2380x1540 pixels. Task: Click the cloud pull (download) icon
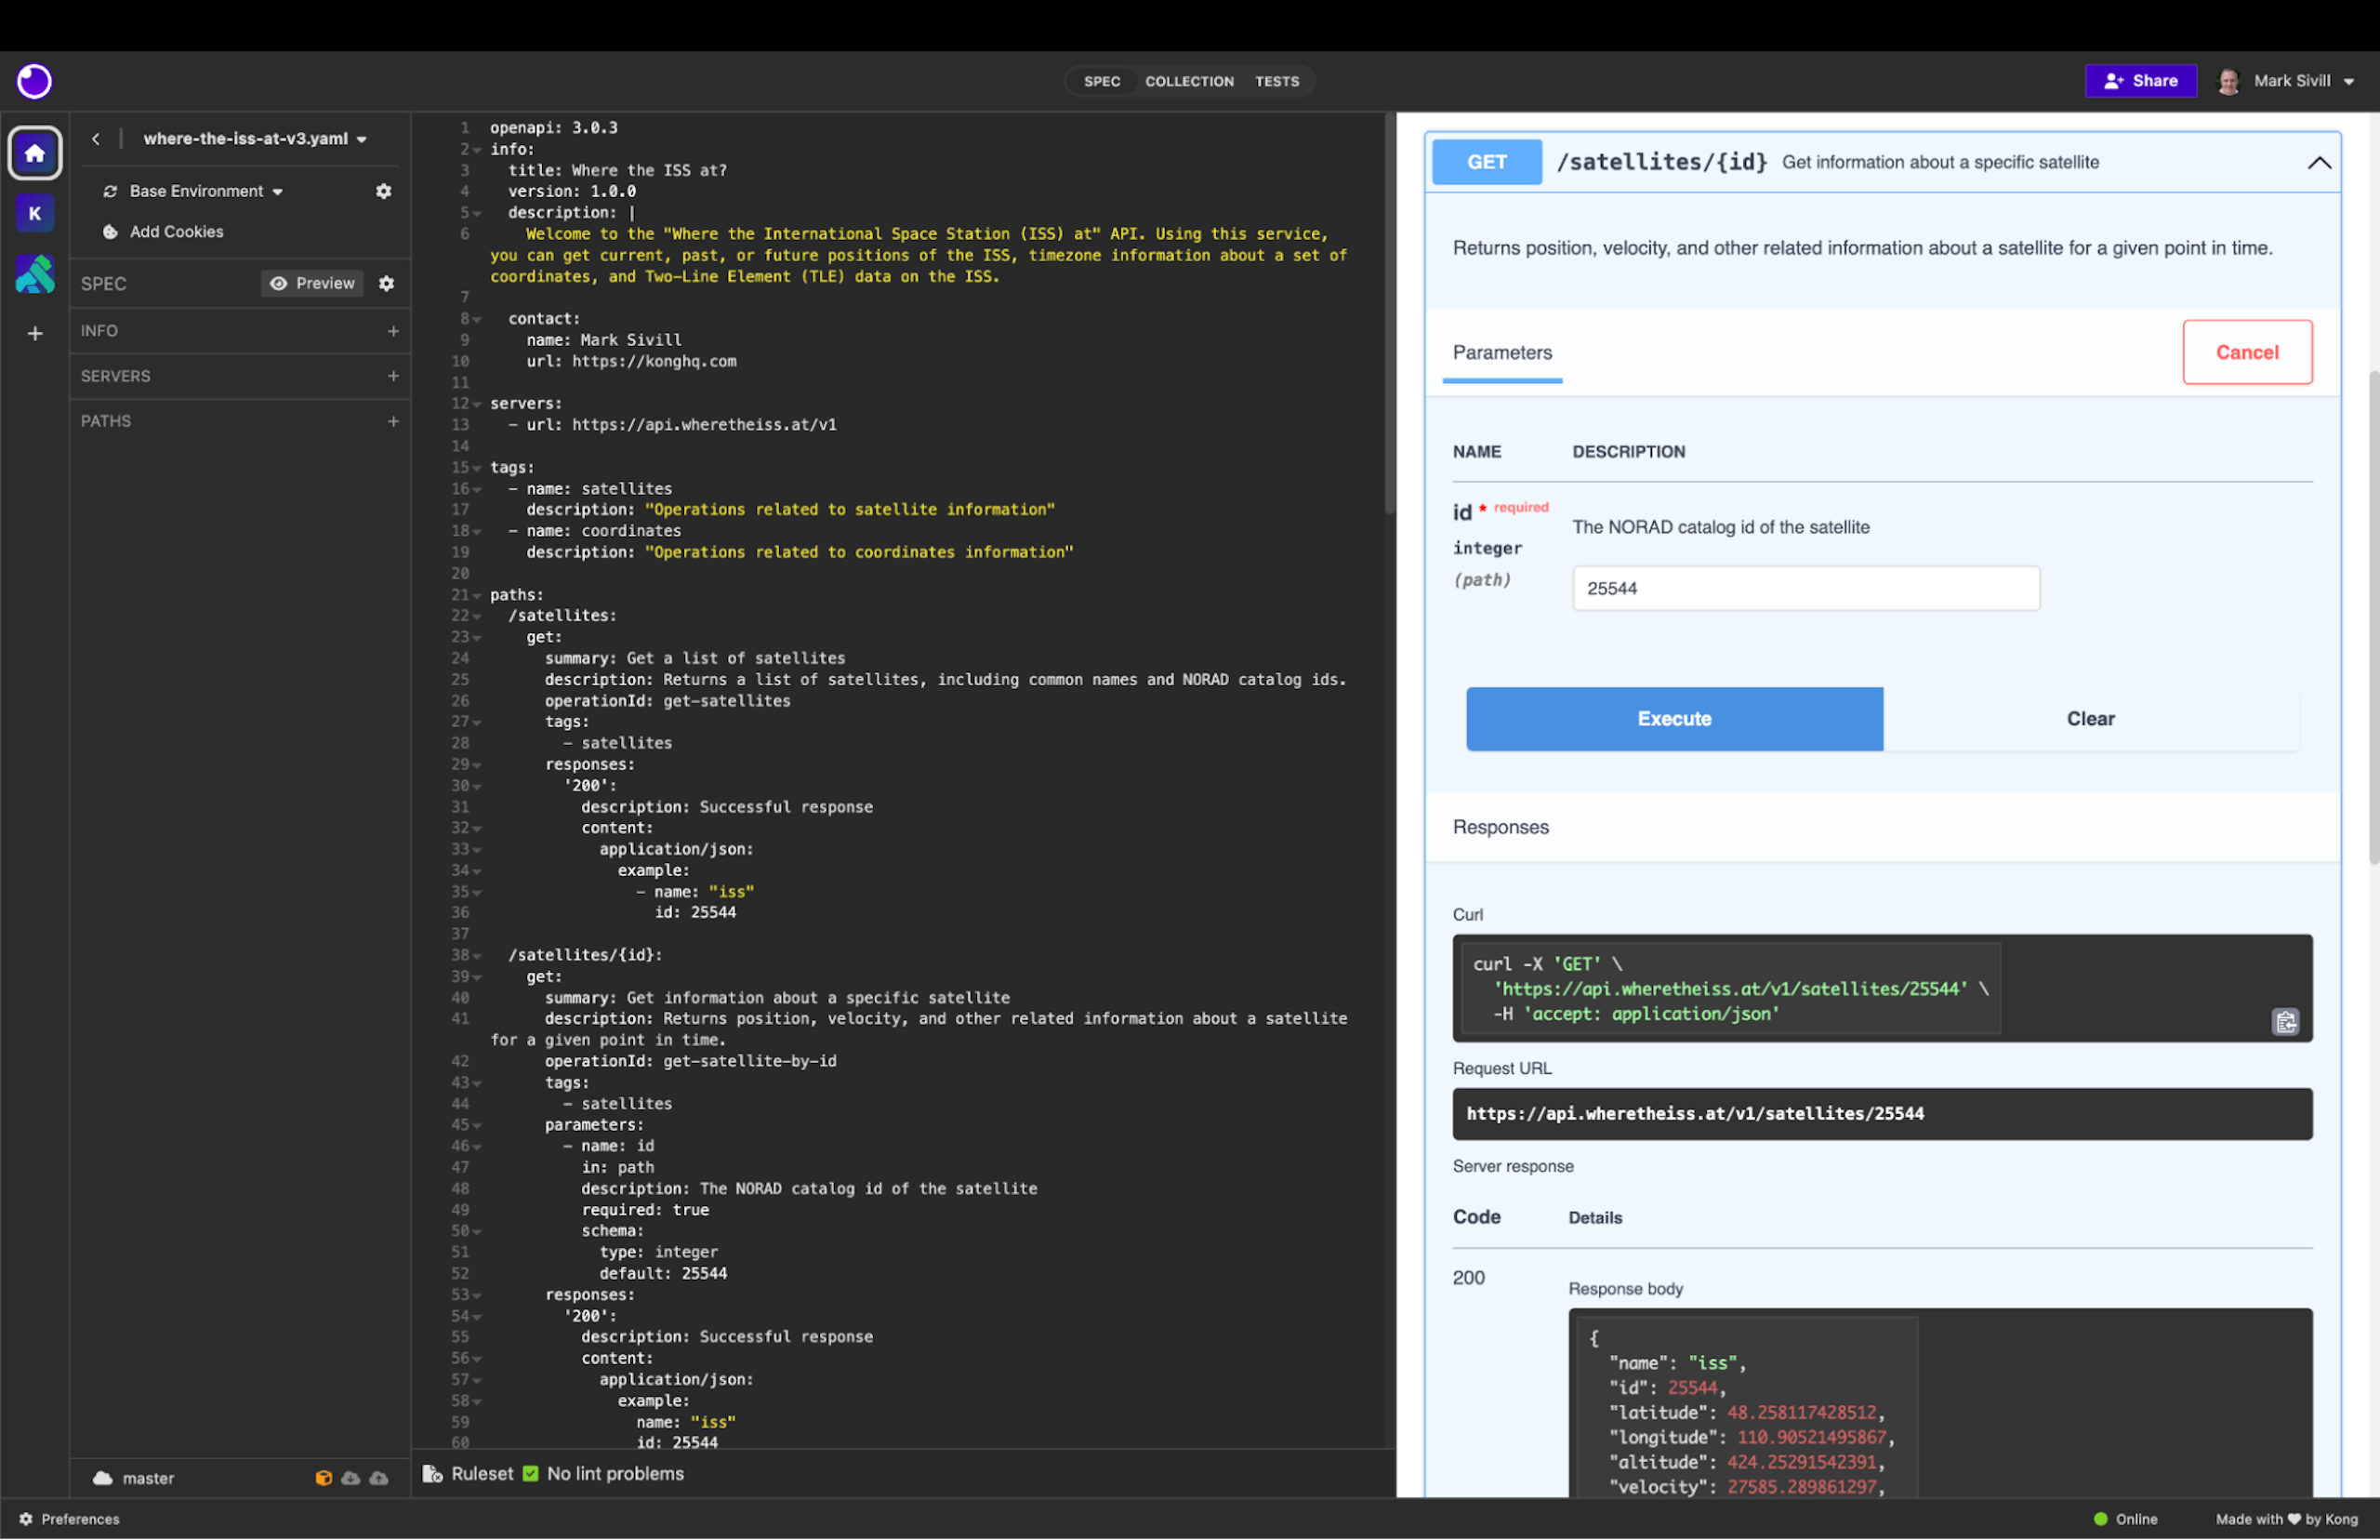(x=350, y=1478)
